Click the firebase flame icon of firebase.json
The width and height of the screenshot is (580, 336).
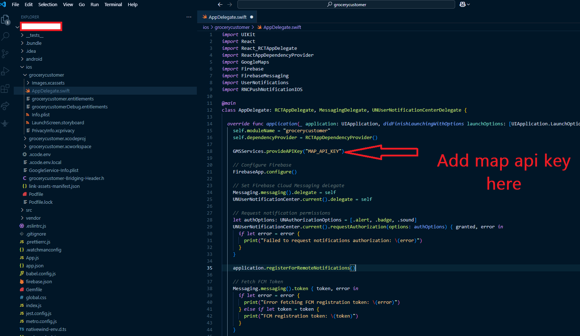point(22,281)
